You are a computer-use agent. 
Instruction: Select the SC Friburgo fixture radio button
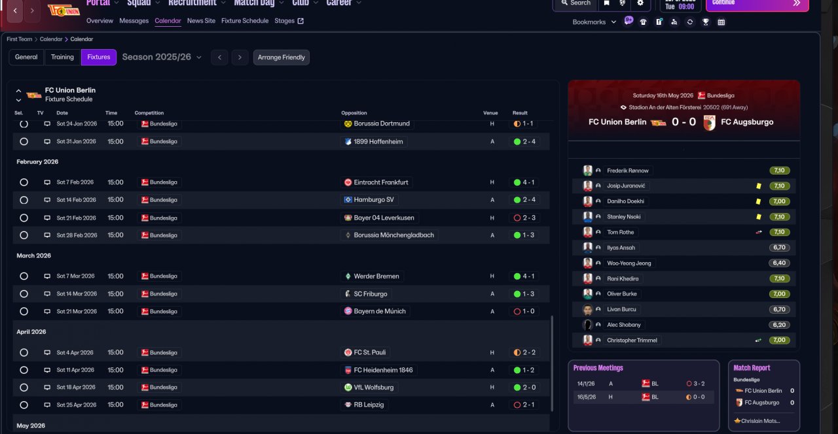click(x=24, y=294)
